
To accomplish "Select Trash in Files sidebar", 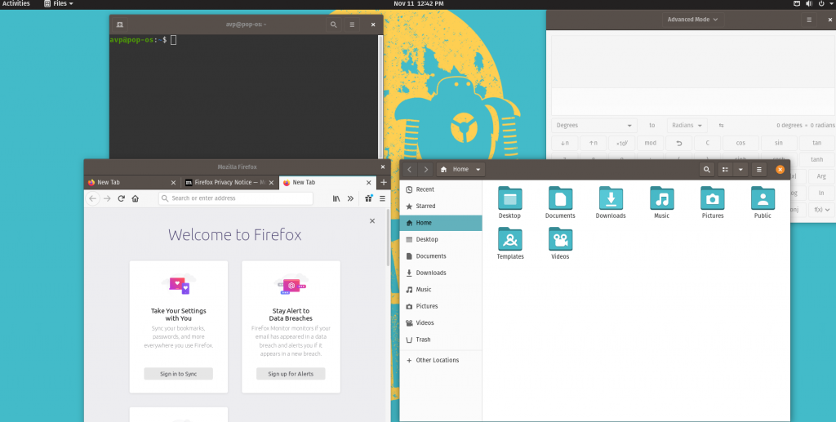I will [x=441, y=340].
